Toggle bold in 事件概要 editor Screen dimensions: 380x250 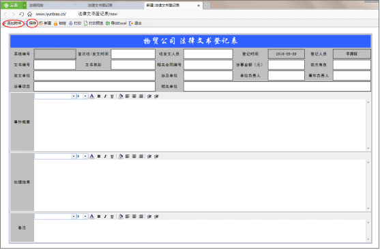click(x=99, y=96)
